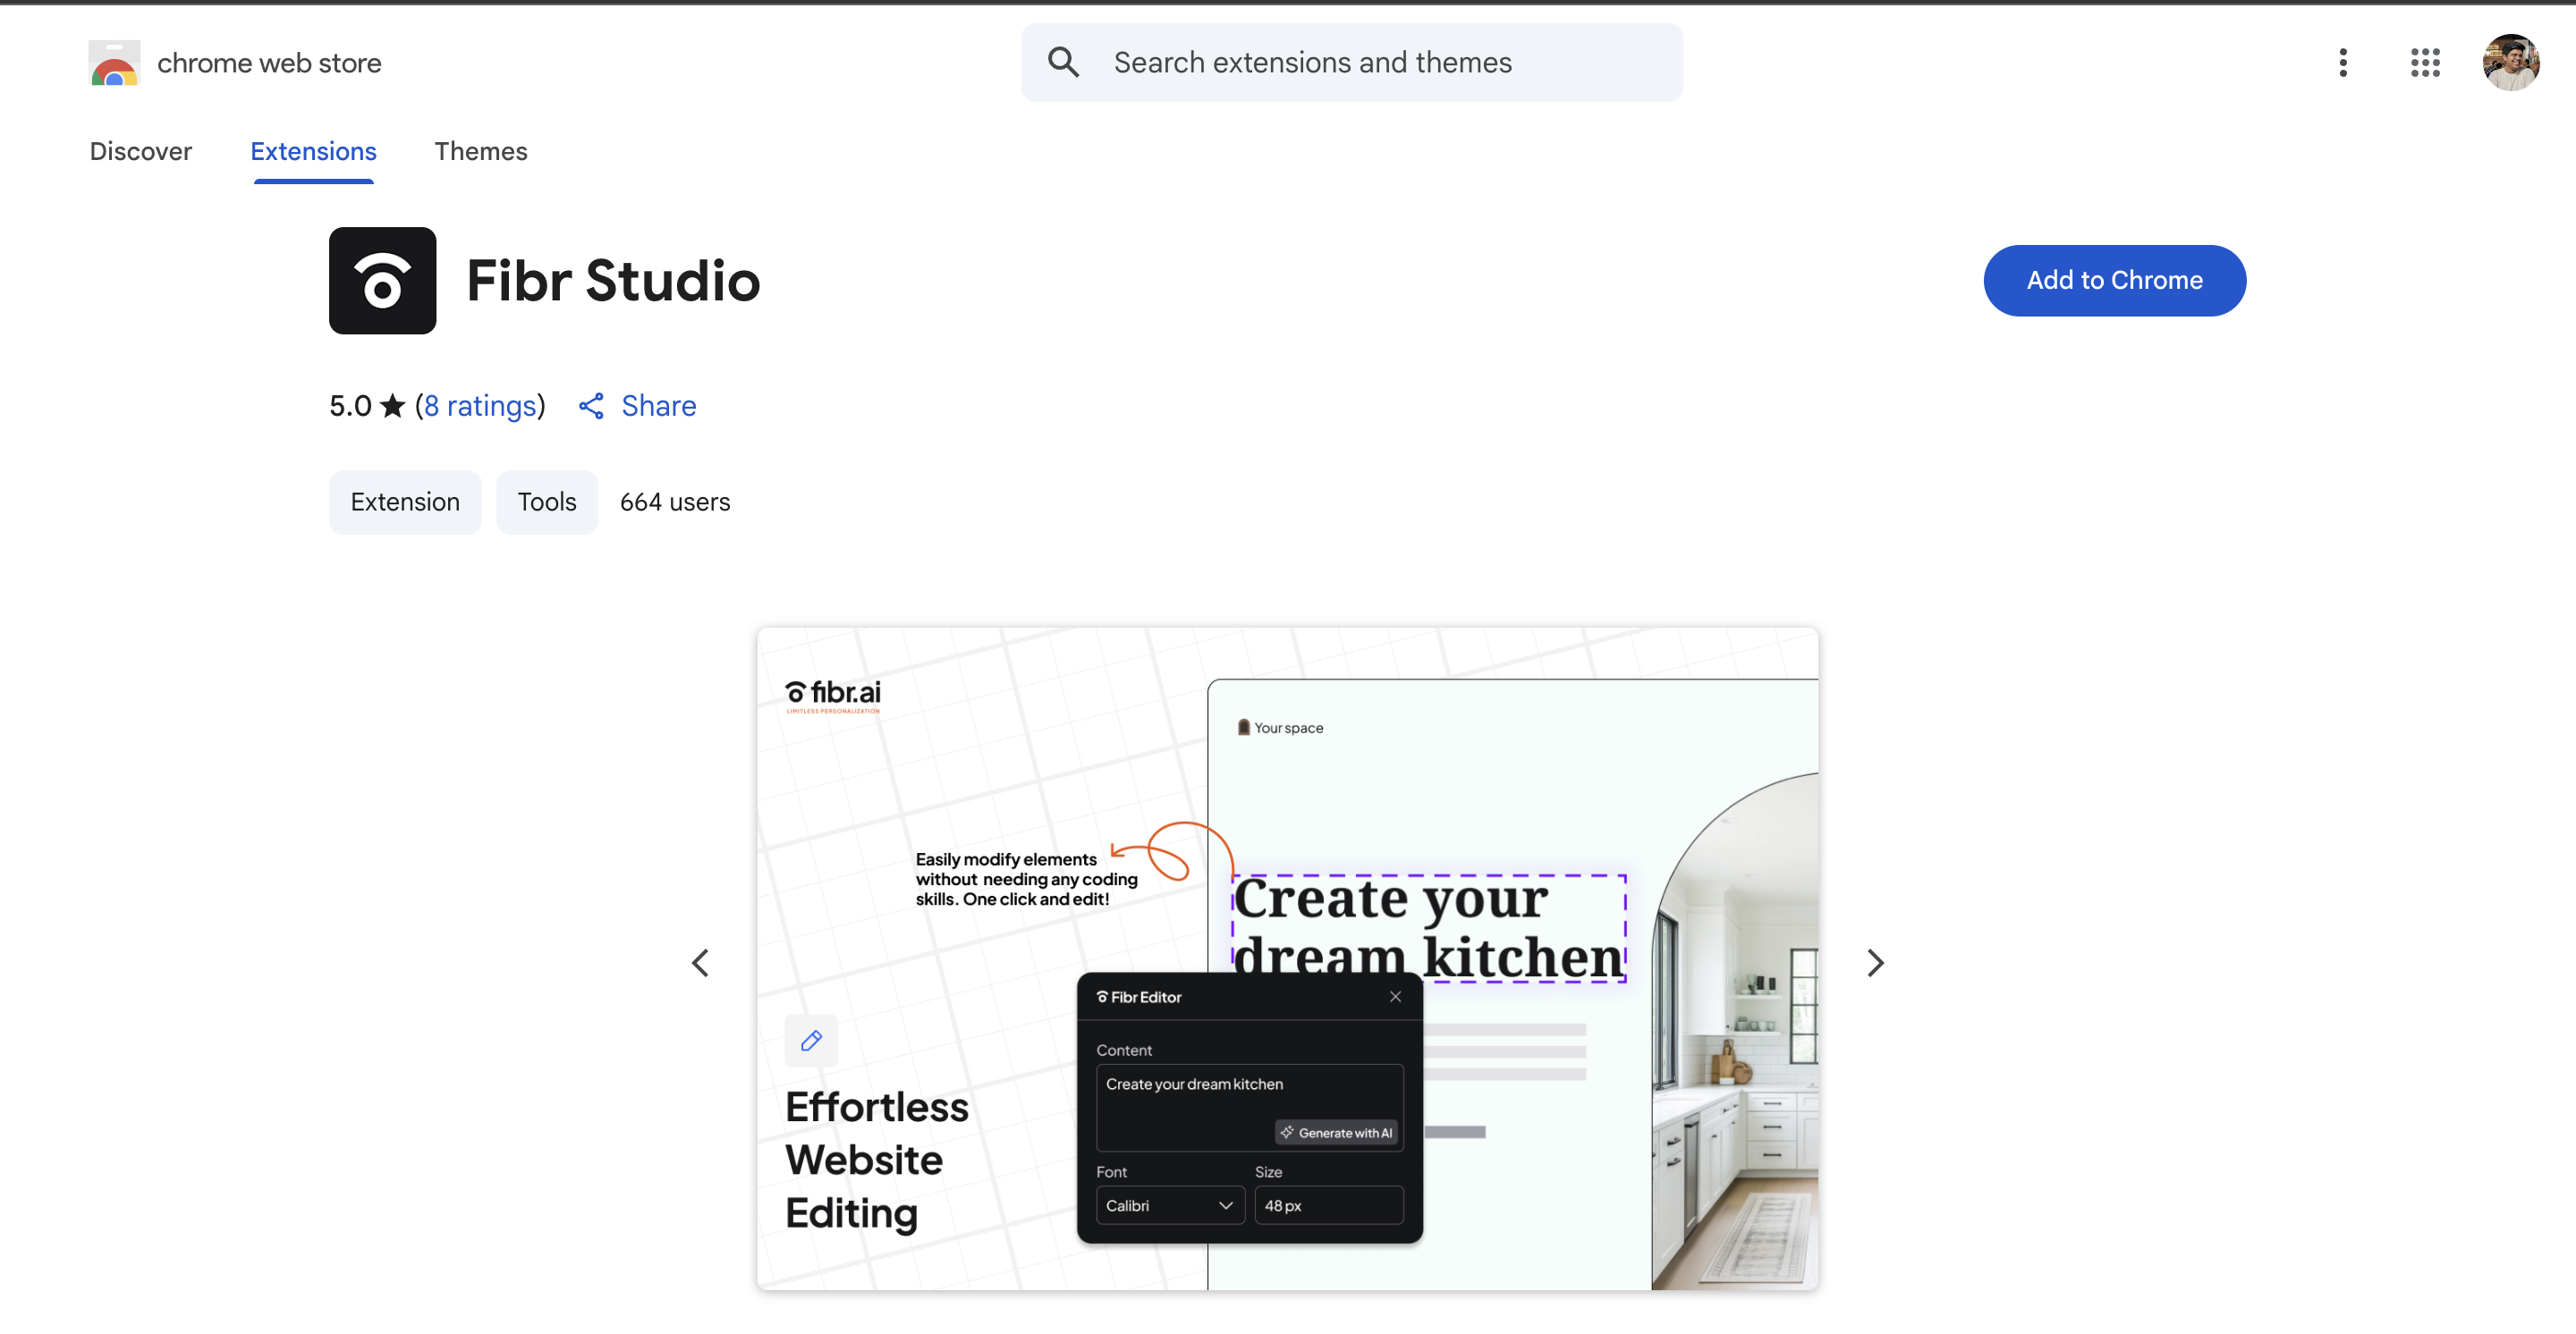
Task: Switch to the Themes tab
Action: (480, 151)
